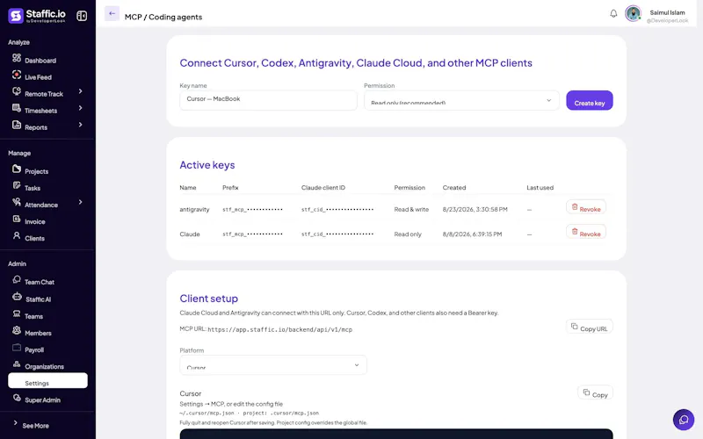Open Invoice icon in sidebar

17,219
